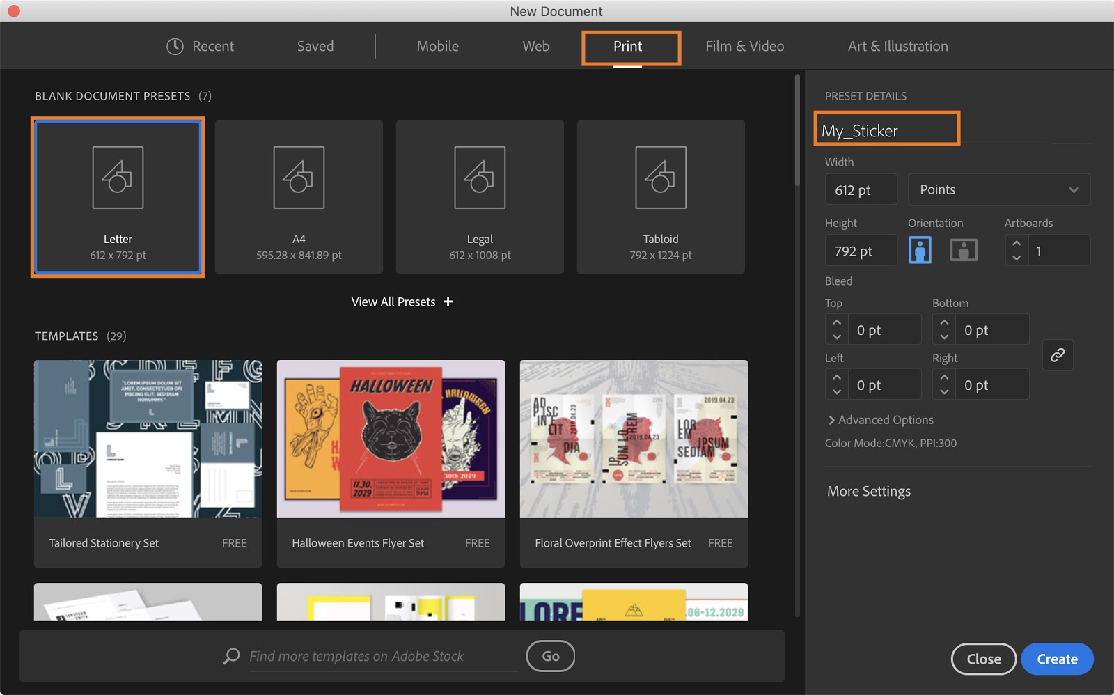Image resolution: width=1114 pixels, height=695 pixels.
Task: Open the Points unit dropdown
Action: 999,189
